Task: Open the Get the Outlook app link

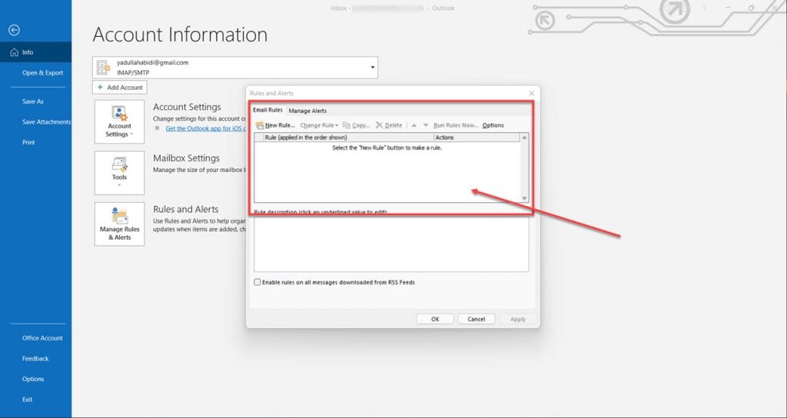Action: pyautogui.click(x=205, y=128)
